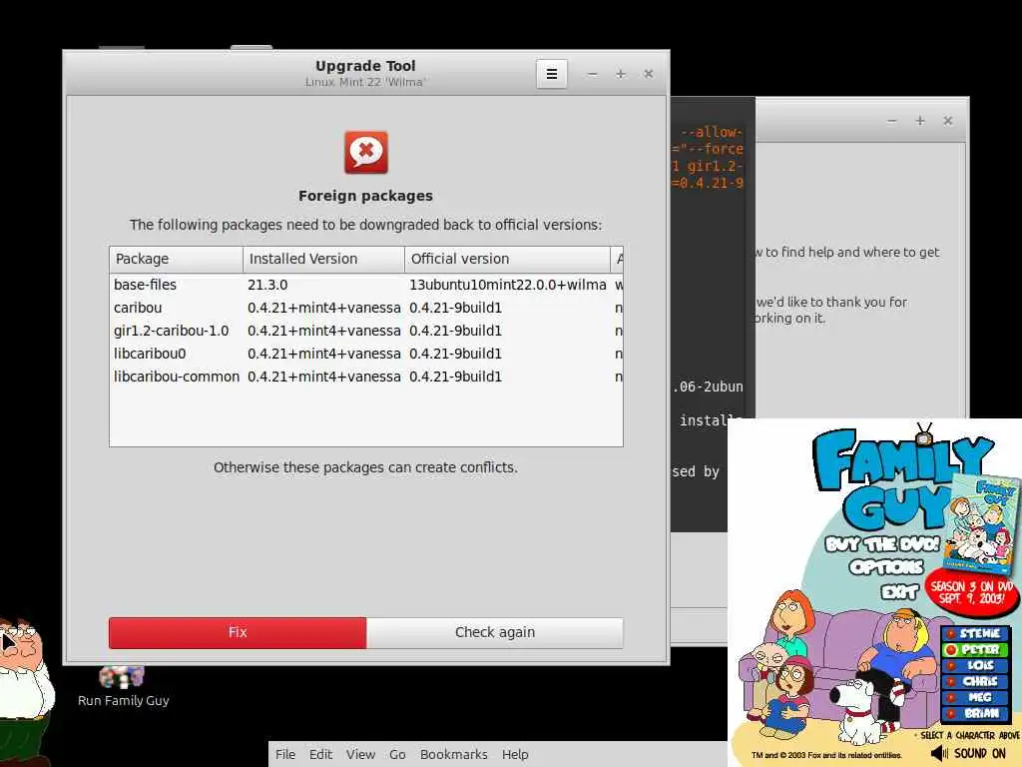Select the CHRIS character button
The image size is (1022, 767).
pyautogui.click(x=975, y=681)
